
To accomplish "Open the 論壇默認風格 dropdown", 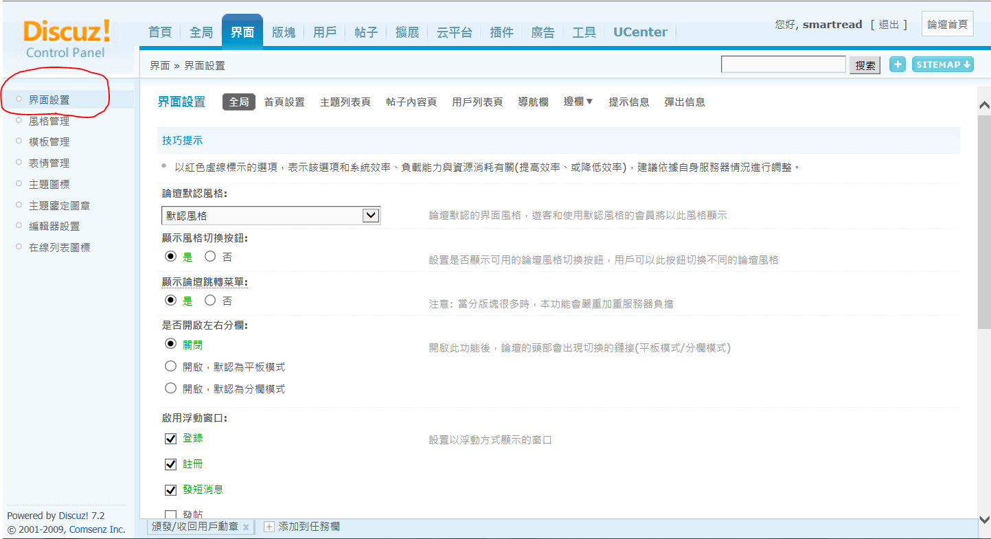I will coord(271,216).
